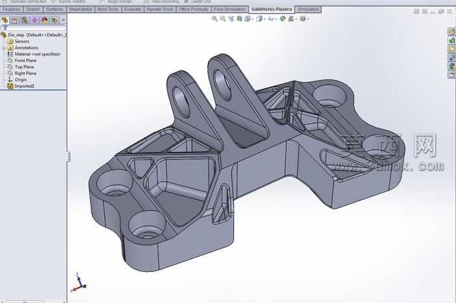Switch to the Render Tools tab
Image resolution: width=456 pixels, height=303 pixels.
159,9
